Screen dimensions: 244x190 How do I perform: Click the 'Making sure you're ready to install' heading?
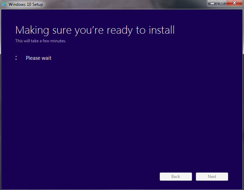pos(95,30)
